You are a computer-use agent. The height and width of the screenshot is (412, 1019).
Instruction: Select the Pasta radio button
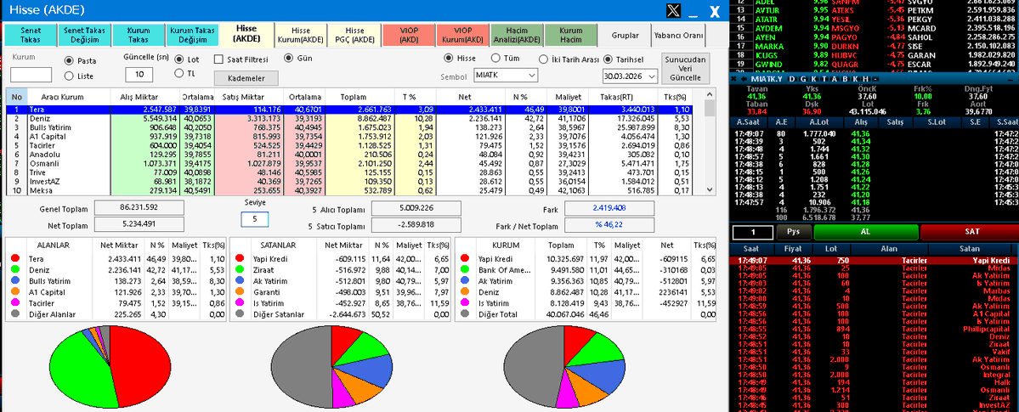[x=69, y=60]
